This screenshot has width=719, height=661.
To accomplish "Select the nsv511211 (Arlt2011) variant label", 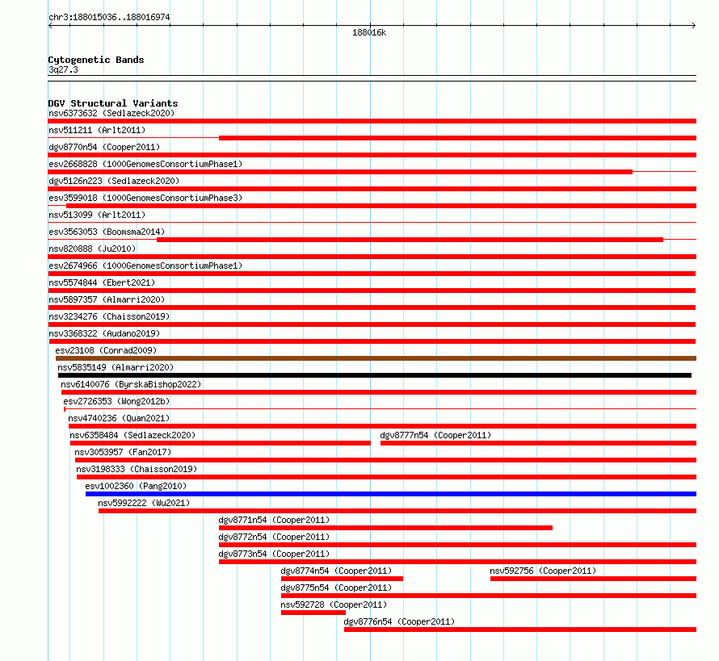I will [x=97, y=130].
